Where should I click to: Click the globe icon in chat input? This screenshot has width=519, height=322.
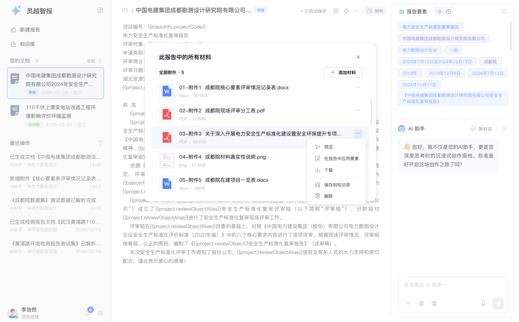tap(434, 304)
